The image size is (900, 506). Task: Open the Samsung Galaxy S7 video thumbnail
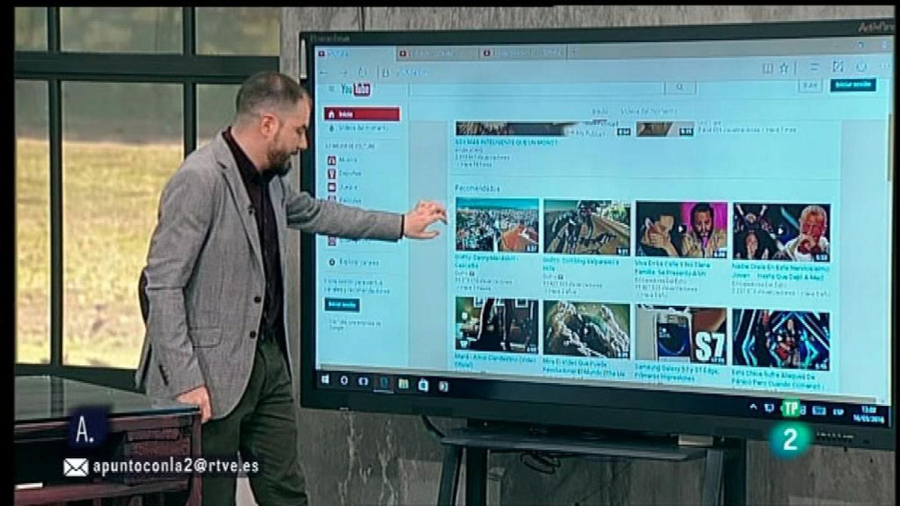pyautogui.click(x=681, y=335)
